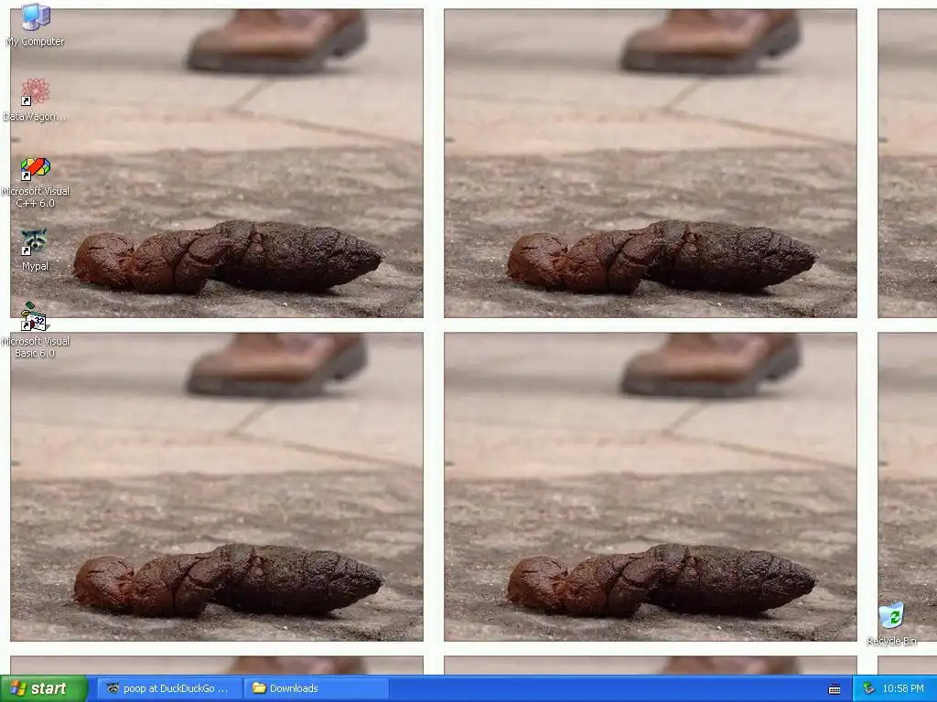This screenshot has width=937, height=702.
Task: Switch to the poop at DuckDuckGo taskbar window
Action: pos(169,688)
